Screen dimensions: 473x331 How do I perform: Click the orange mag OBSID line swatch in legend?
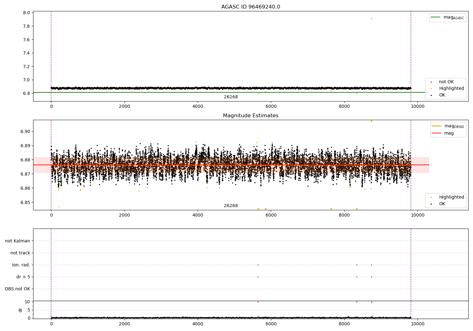(436, 126)
